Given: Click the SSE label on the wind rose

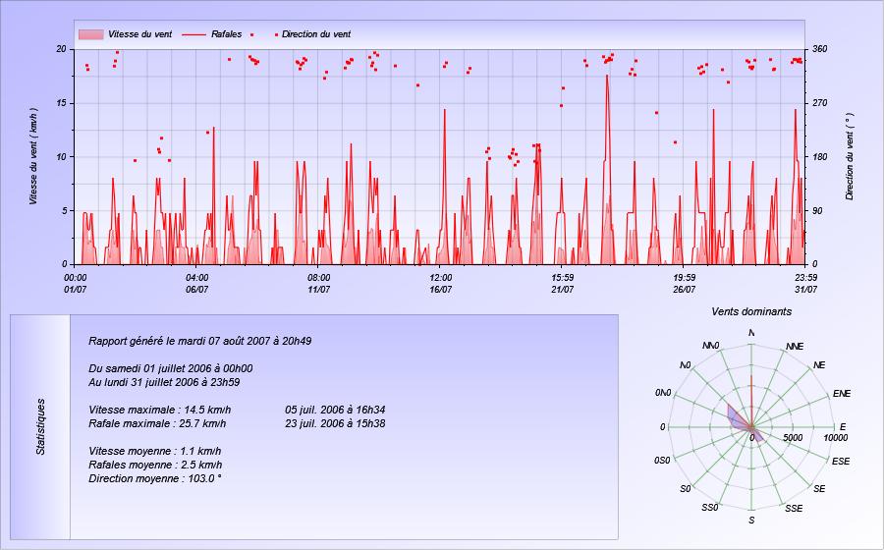Looking at the screenshot, I should tap(794, 509).
